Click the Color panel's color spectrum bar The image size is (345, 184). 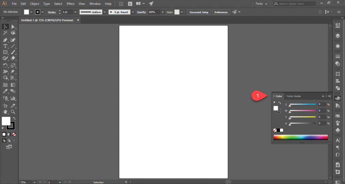pos(301,137)
